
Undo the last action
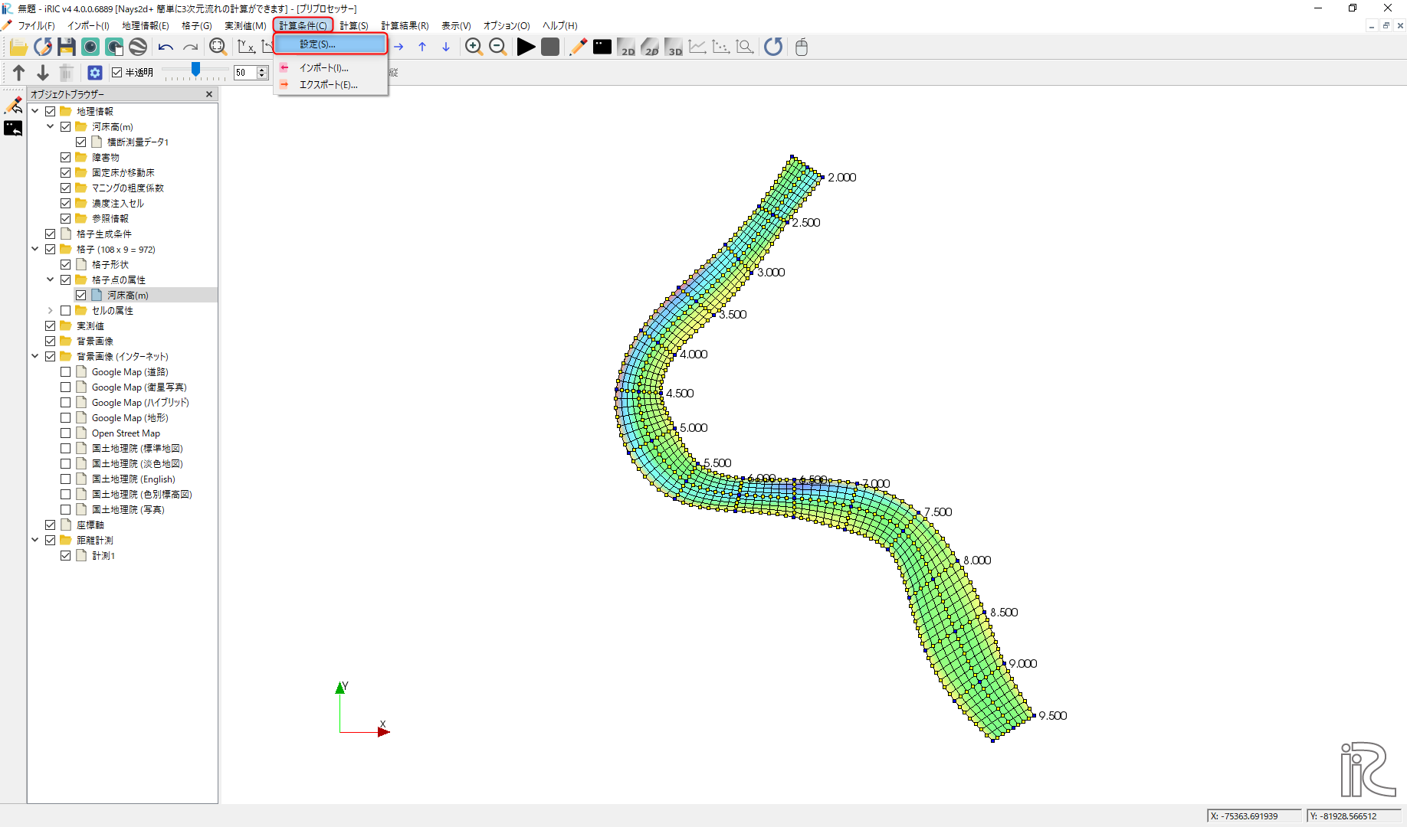166,47
